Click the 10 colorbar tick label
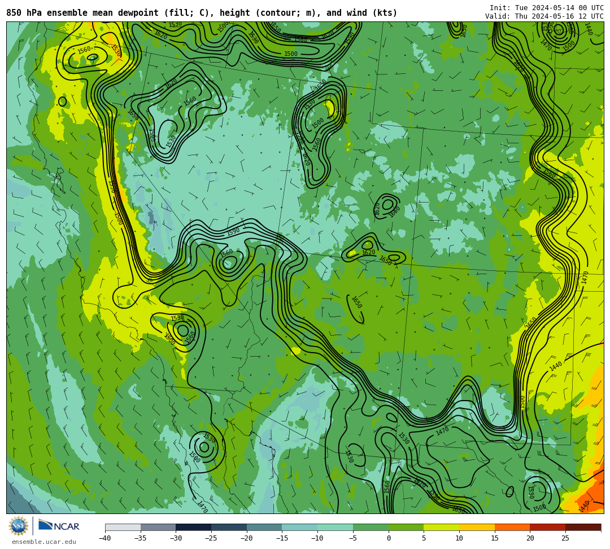 [x=459, y=538]
